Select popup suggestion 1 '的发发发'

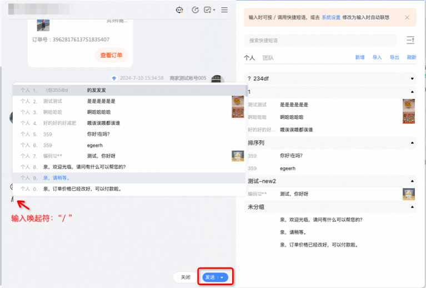click(x=129, y=90)
